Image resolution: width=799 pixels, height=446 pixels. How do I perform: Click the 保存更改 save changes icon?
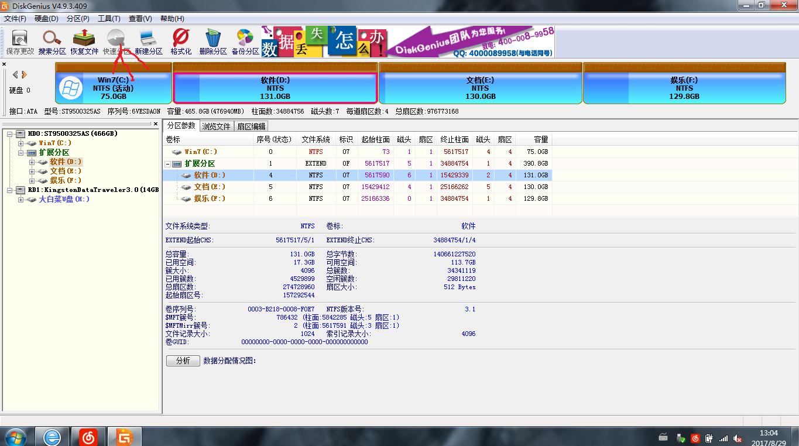20,42
